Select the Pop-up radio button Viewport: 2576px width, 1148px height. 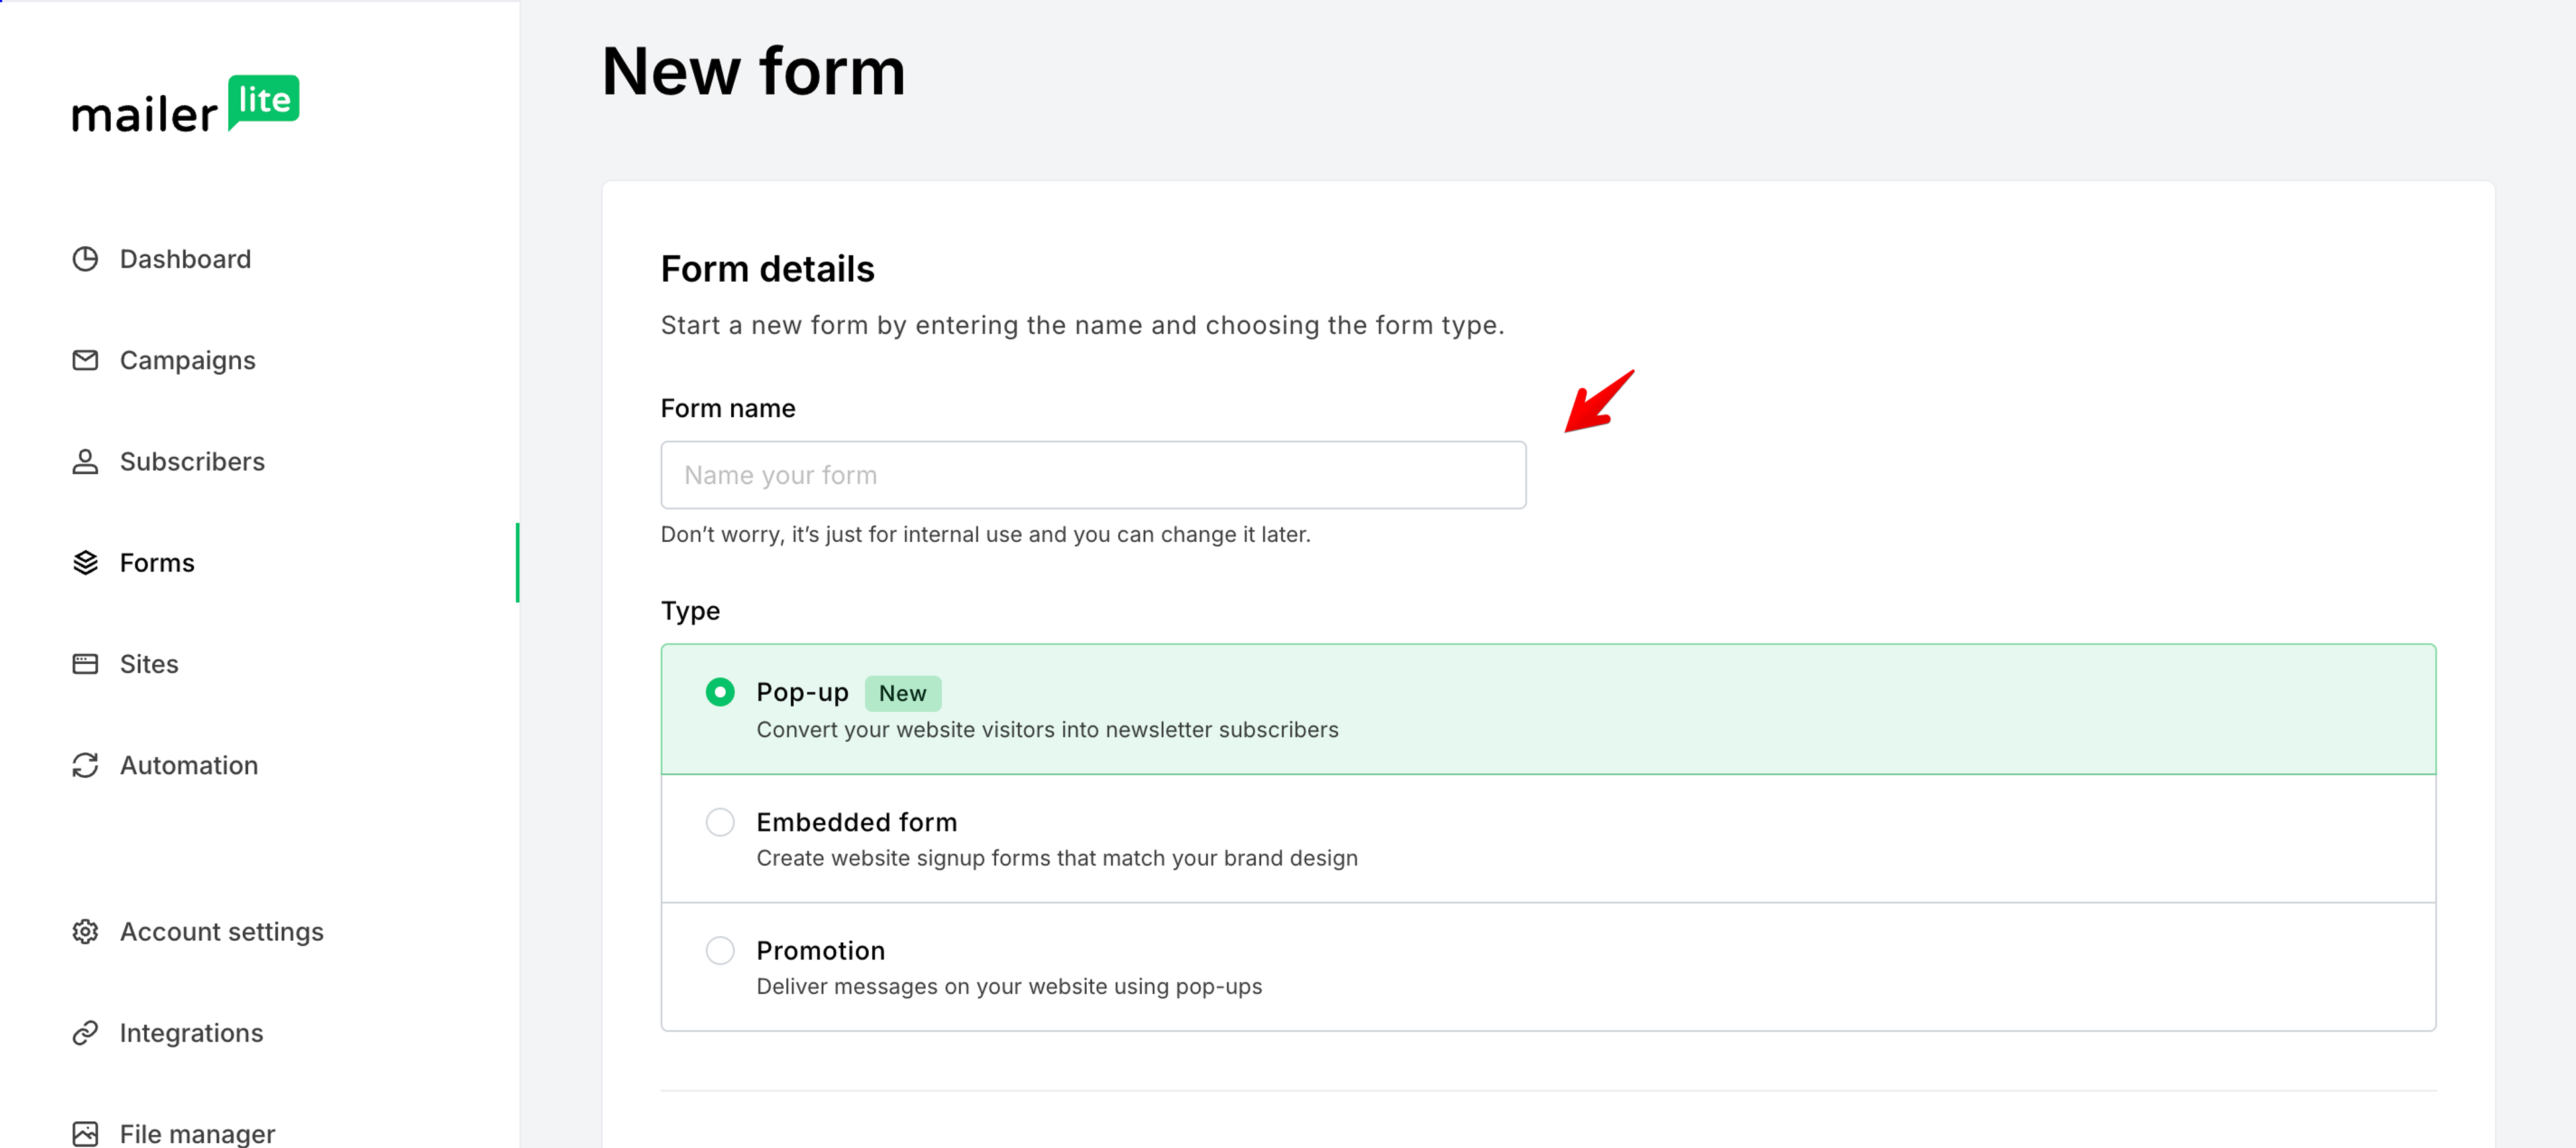[720, 692]
